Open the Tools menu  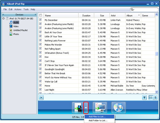click(26, 9)
